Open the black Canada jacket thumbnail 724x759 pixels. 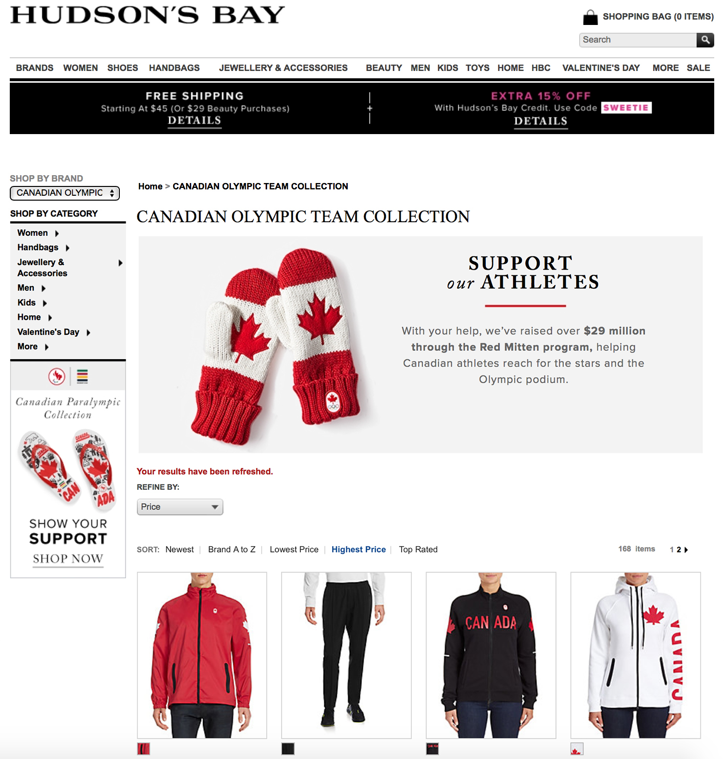click(x=491, y=655)
